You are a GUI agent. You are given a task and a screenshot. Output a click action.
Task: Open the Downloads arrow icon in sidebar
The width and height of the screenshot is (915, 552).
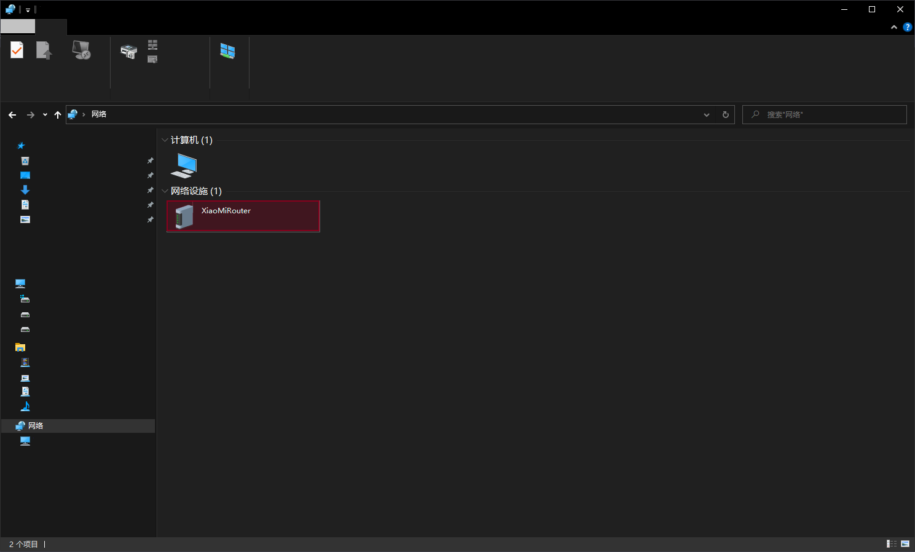point(25,190)
